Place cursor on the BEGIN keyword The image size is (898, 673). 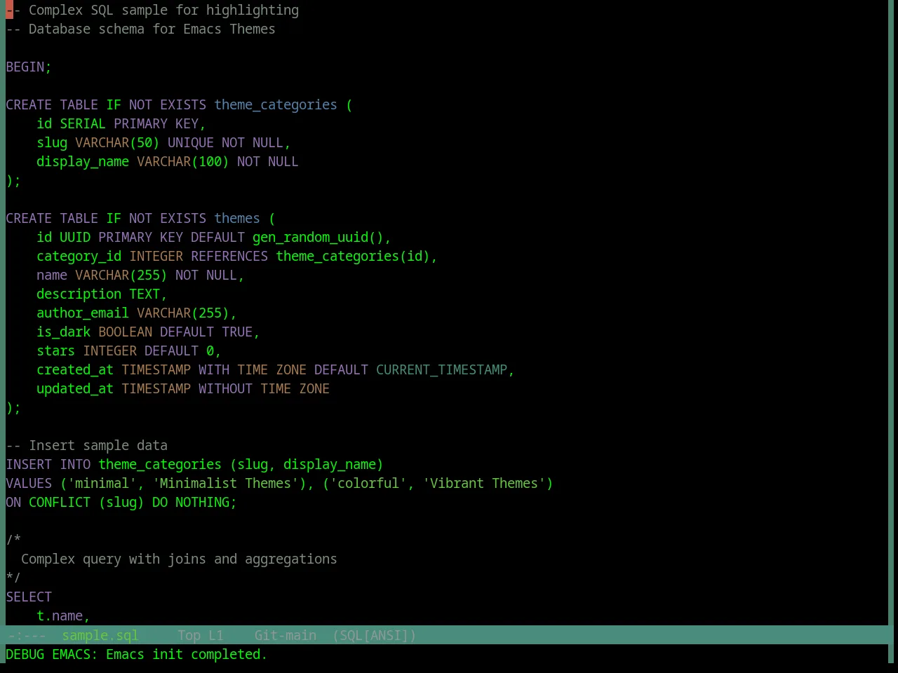pos(25,67)
